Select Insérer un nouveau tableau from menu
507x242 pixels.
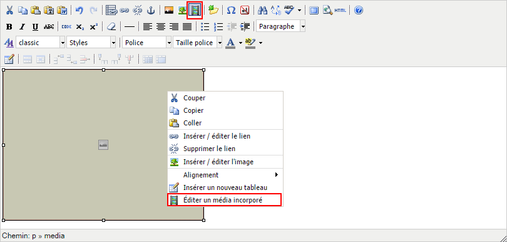coord(225,187)
